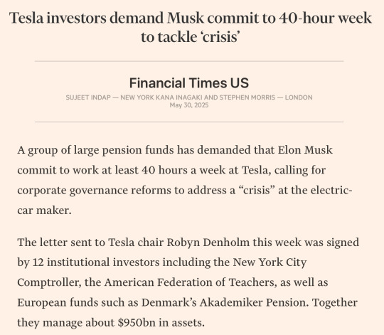Click the New York location in byline
This screenshot has width=384, height=335.
[138, 97]
